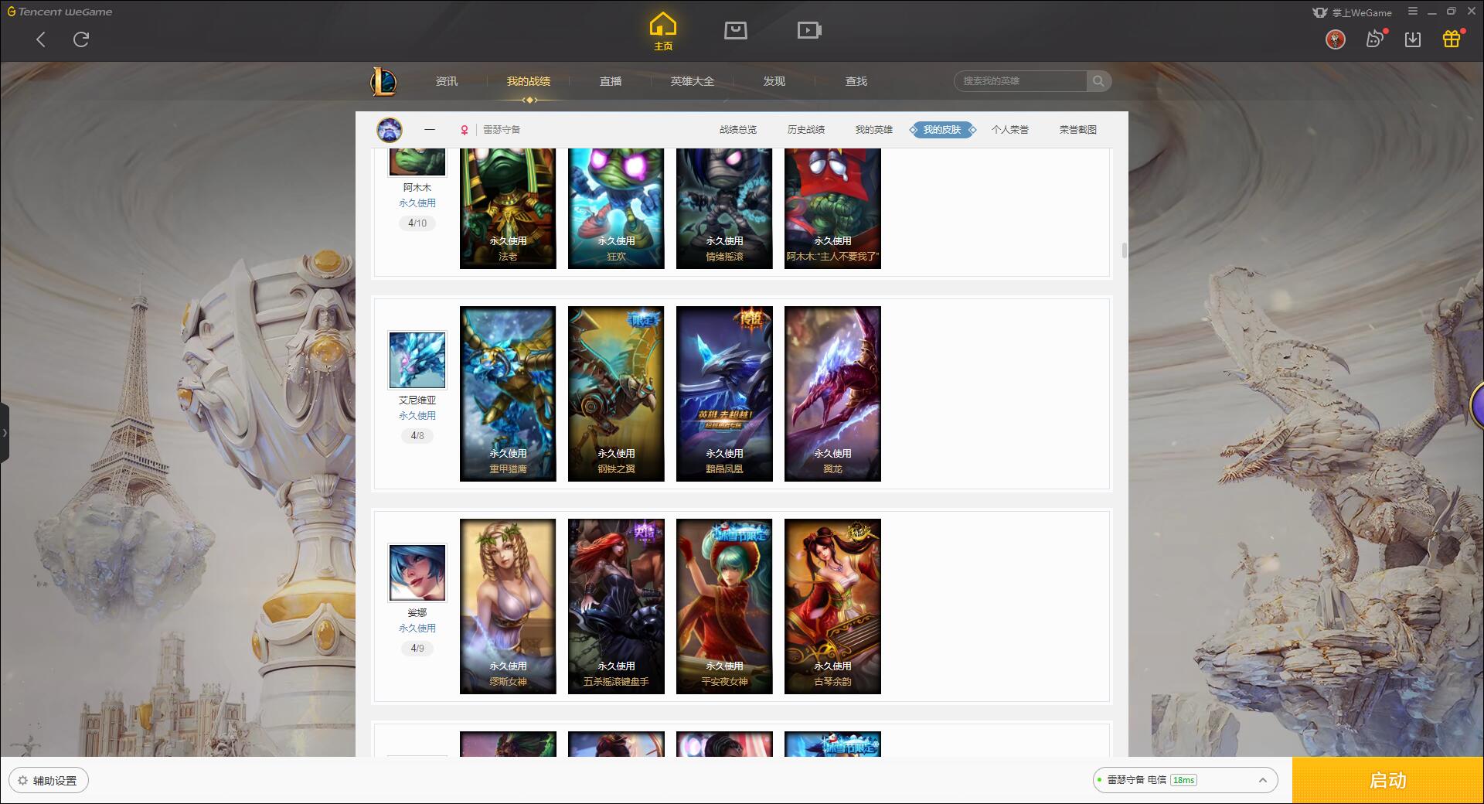The image size is (1484, 804).
Task: Click the summoner avatar in profile bar
Action: (x=390, y=130)
